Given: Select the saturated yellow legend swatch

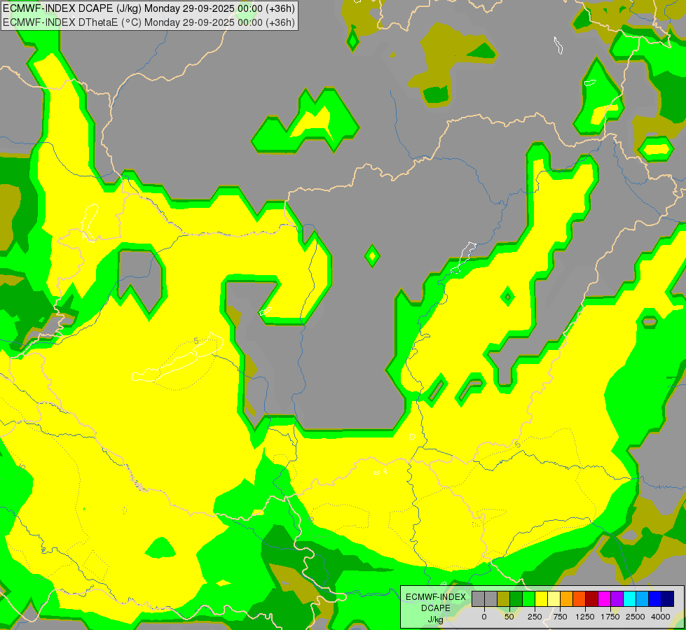Looking at the screenshot, I should point(541,598).
